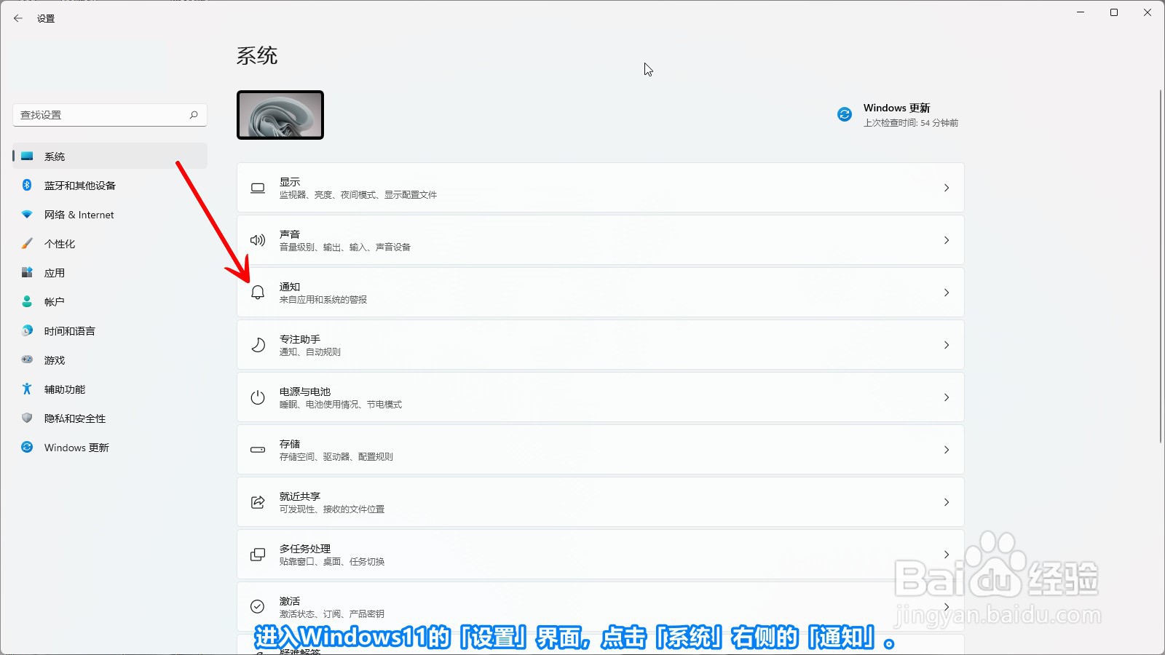The height and width of the screenshot is (655, 1165).
Task: Expand the 激活 row chevron
Action: (947, 607)
